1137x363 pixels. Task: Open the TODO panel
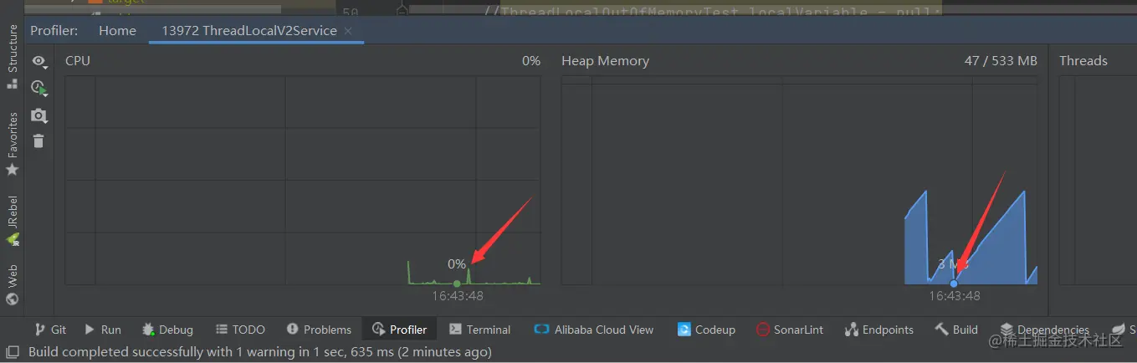pos(240,330)
